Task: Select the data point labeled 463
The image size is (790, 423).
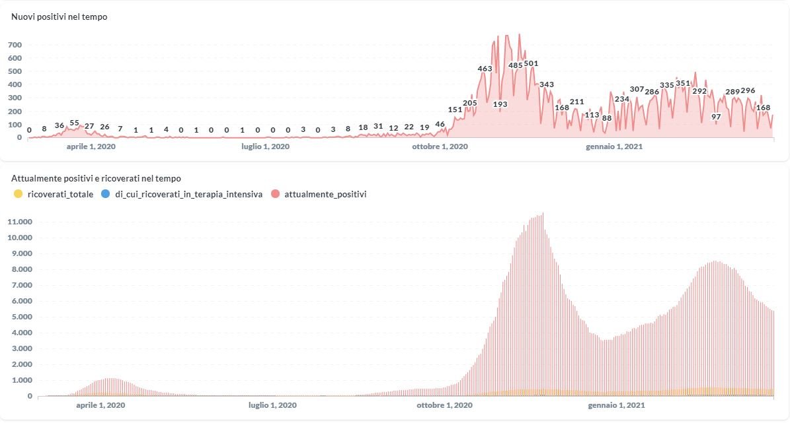Action: pyautogui.click(x=485, y=69)
